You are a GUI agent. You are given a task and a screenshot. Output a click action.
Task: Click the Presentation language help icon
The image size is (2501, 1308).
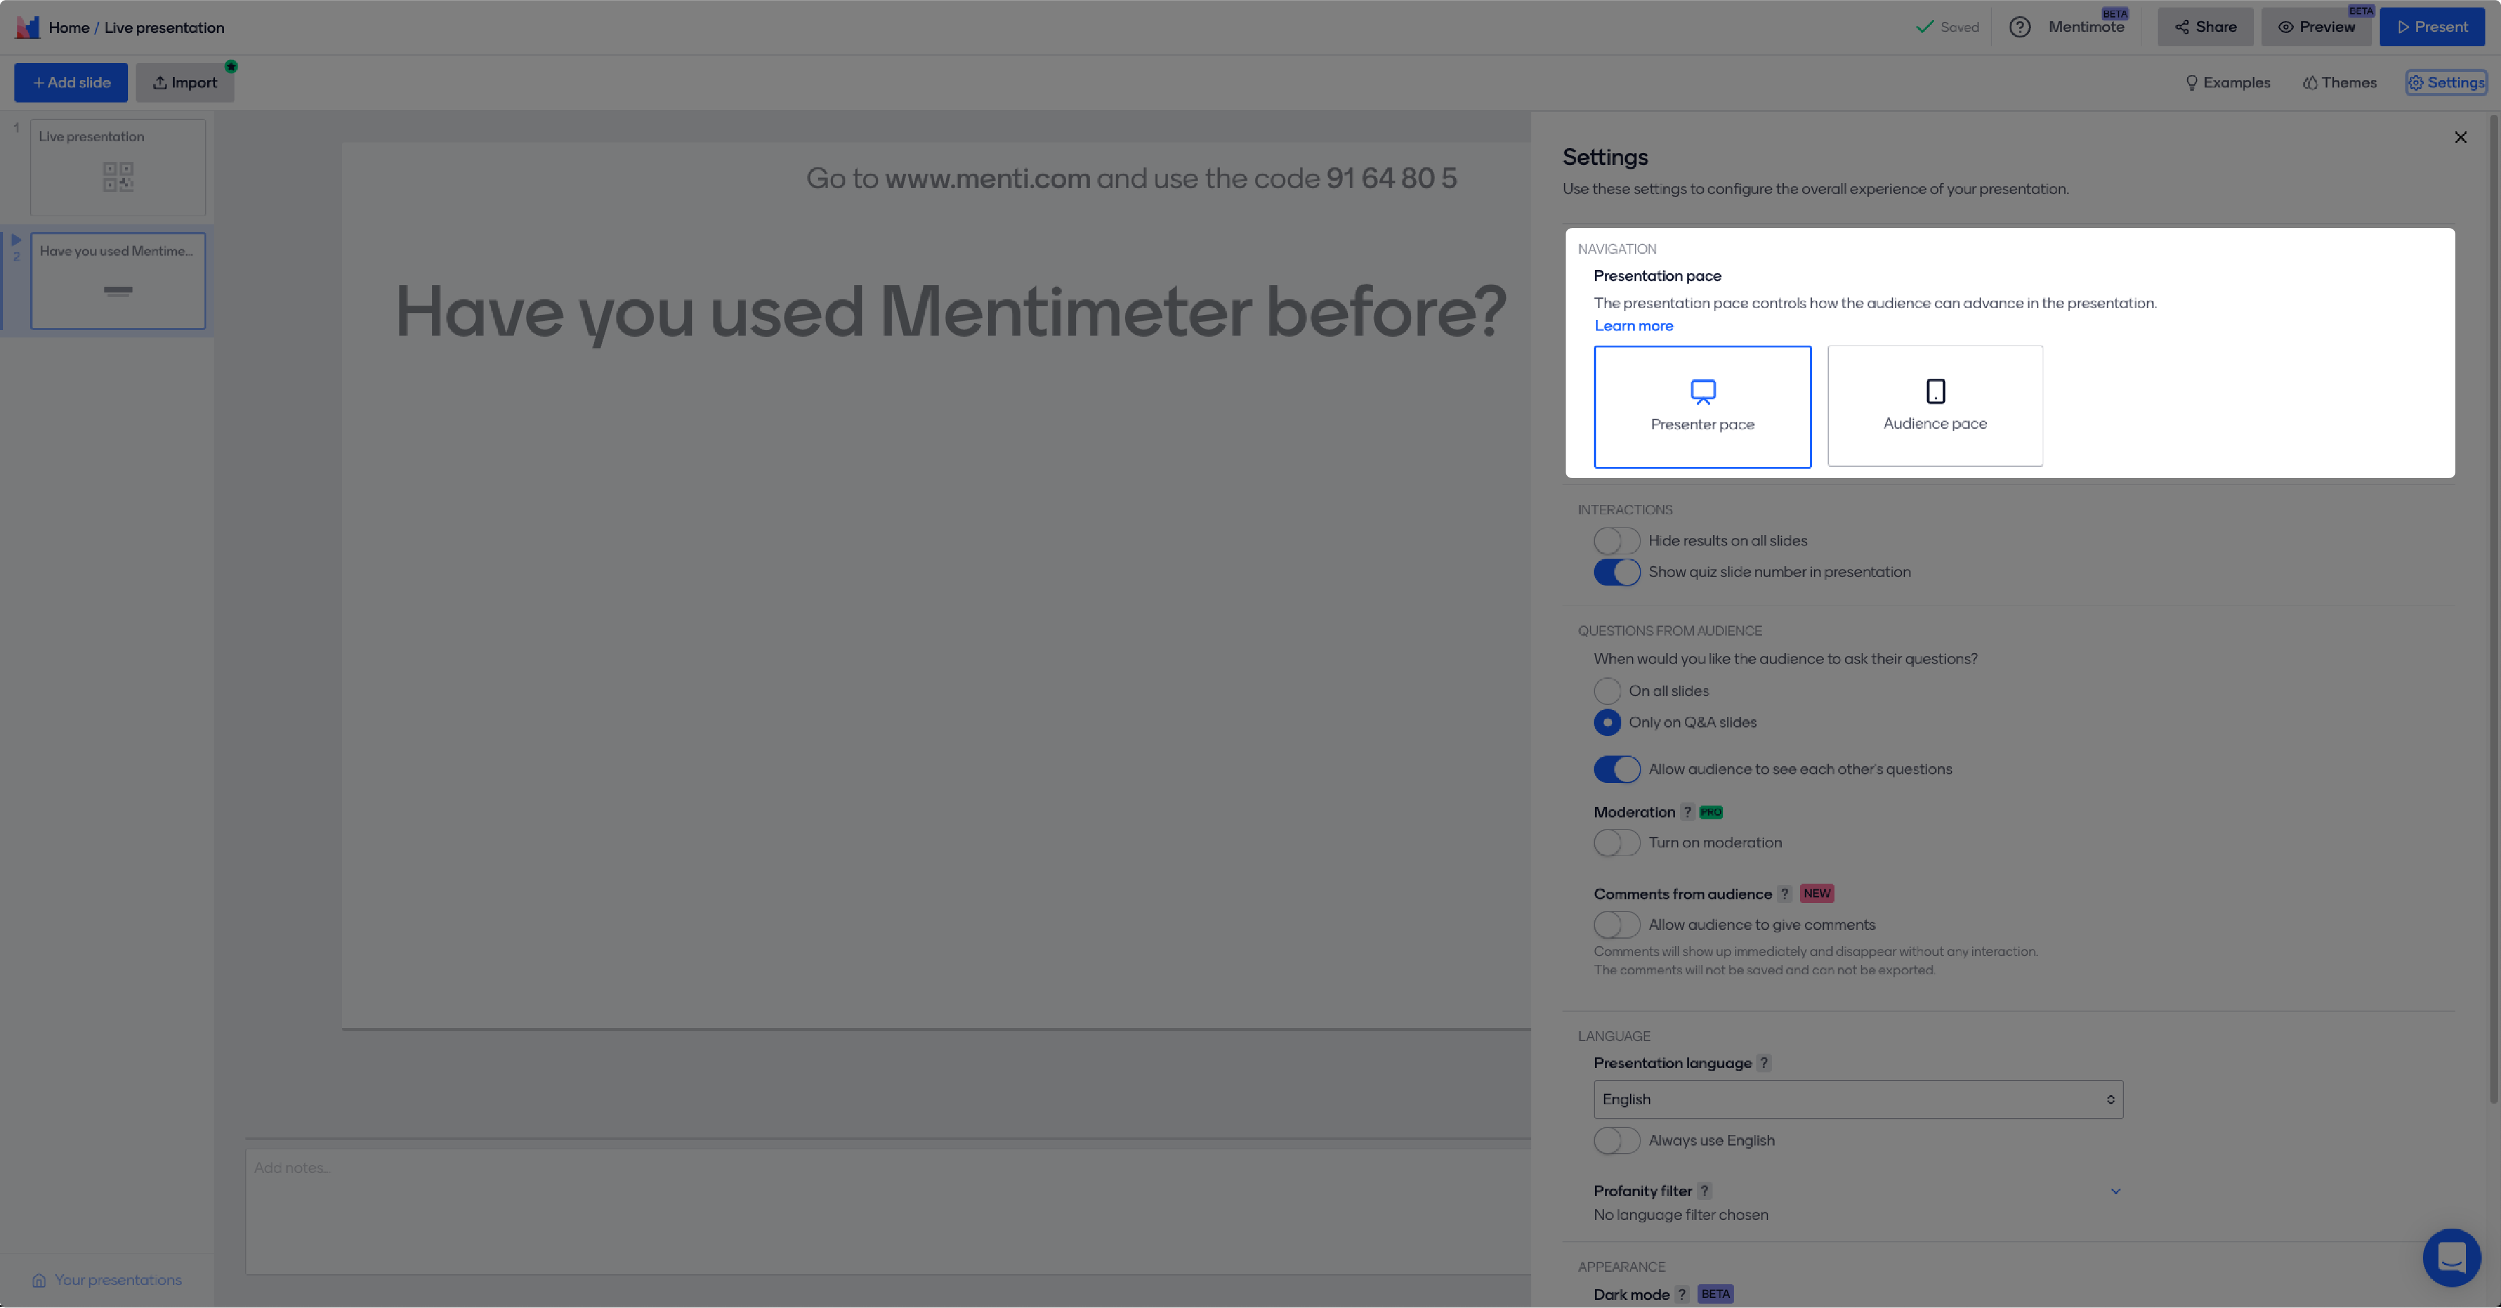coord(1764,1062)
